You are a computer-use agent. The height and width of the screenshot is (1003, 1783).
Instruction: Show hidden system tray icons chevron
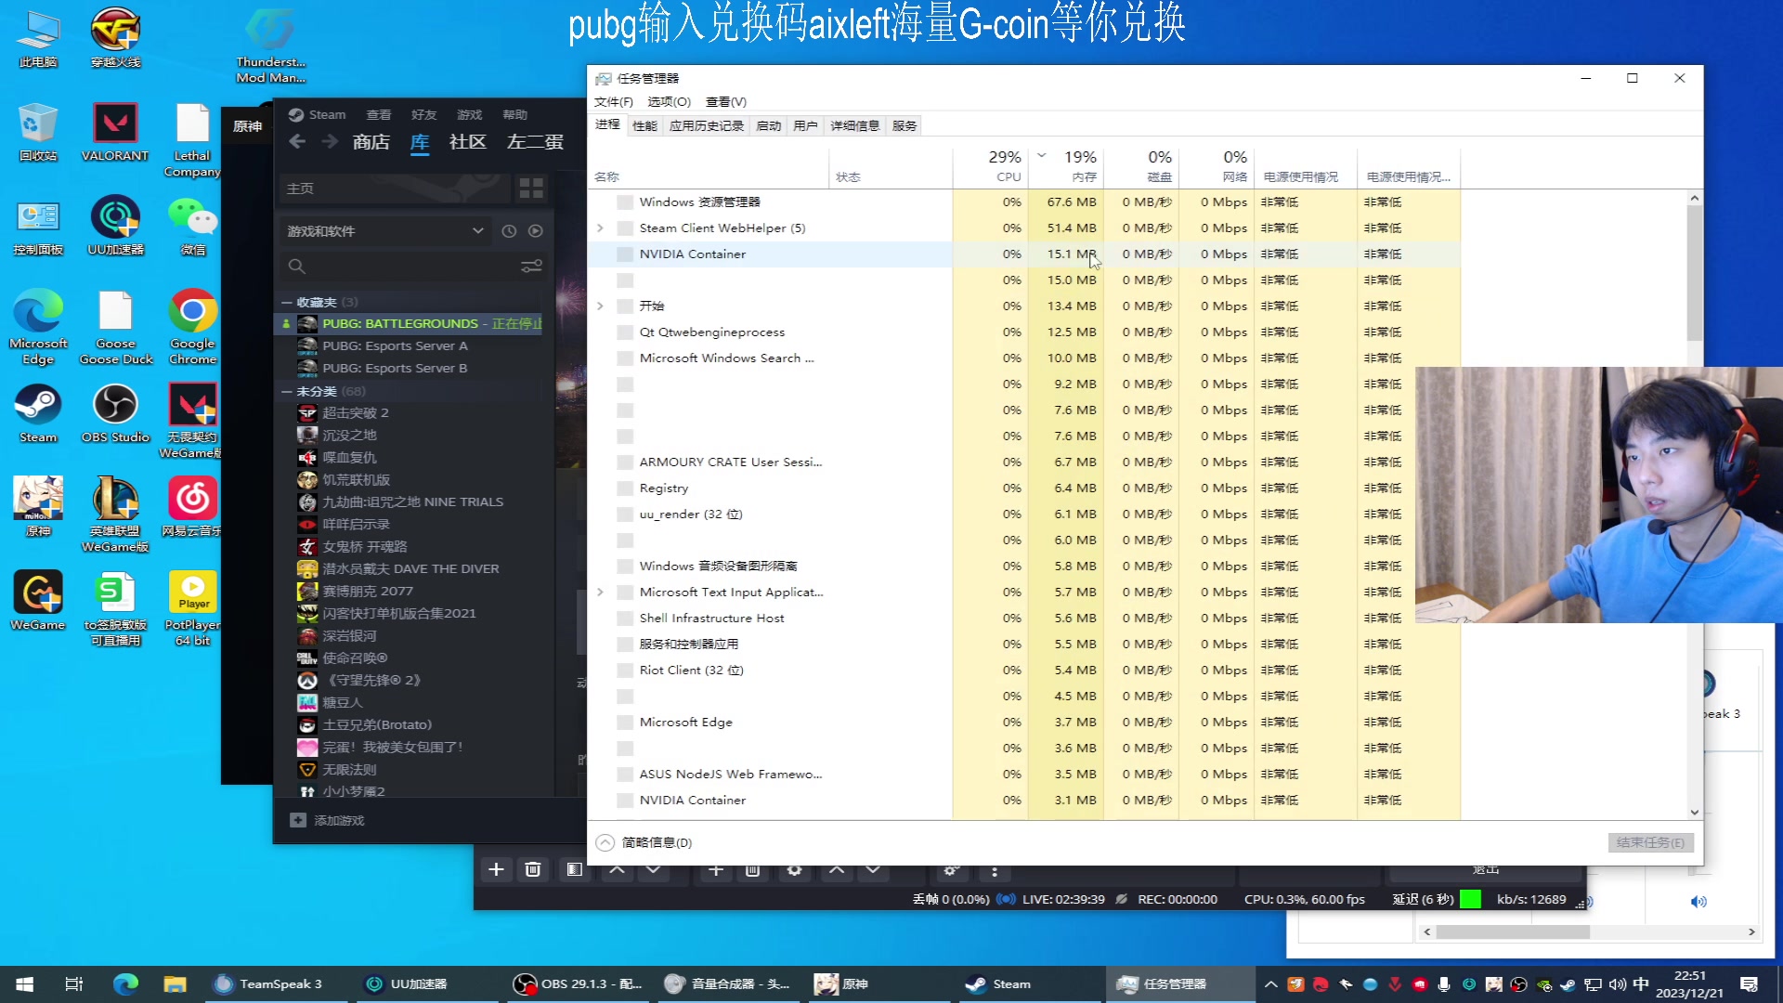[1270, 984]
